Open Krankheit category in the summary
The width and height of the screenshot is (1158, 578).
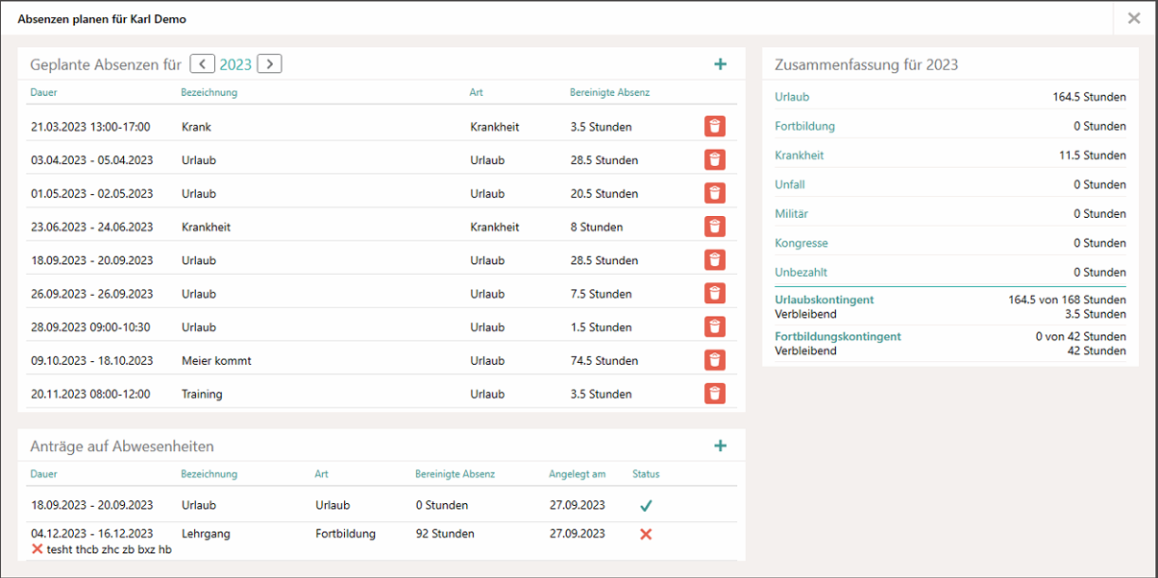[x=799, y=156]
